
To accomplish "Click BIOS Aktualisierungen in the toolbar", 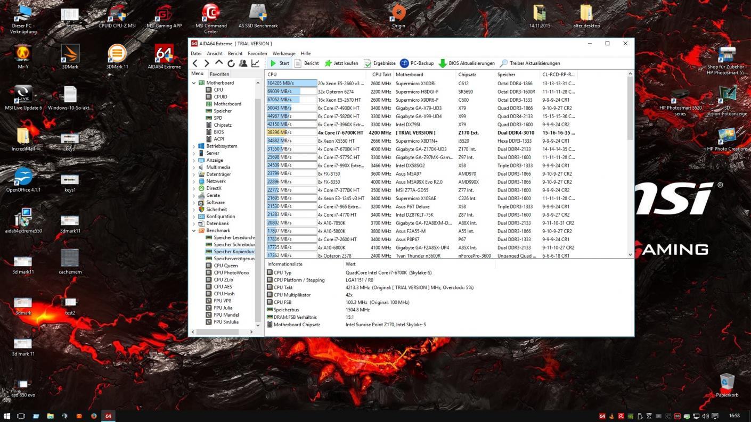I will (467, 63).
